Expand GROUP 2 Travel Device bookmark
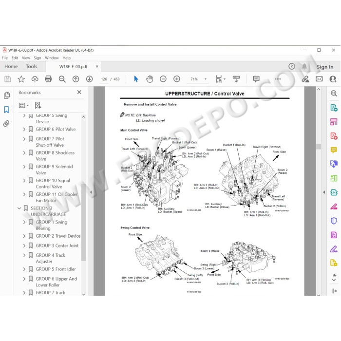The height and width of the screenshot is (341, 341). point(24,236)
